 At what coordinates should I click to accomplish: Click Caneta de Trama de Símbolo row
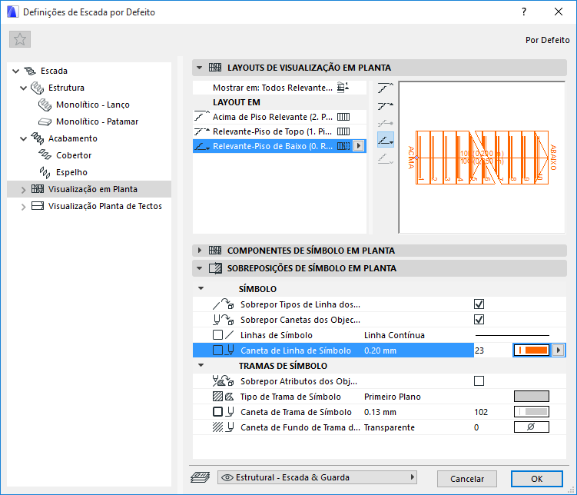pos(379,412)
